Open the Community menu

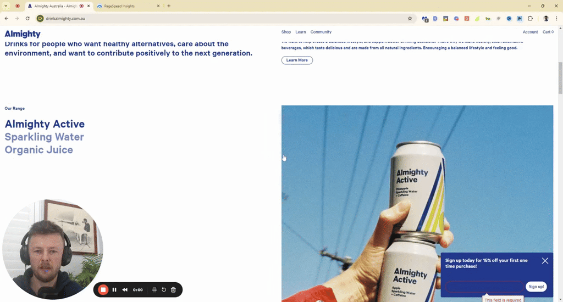(x=321, y=32)
